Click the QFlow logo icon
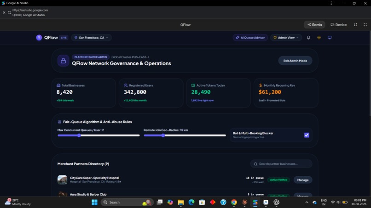The width and height of the screenshot is (371, 208). coord(39,38)
